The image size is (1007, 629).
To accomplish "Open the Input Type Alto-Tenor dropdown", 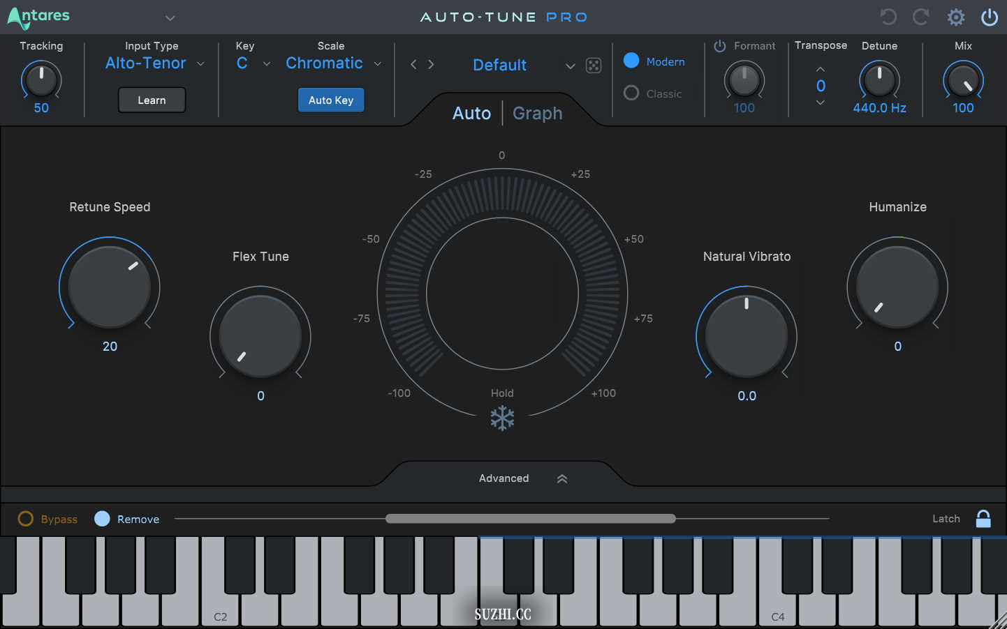I will click(155, 63).
